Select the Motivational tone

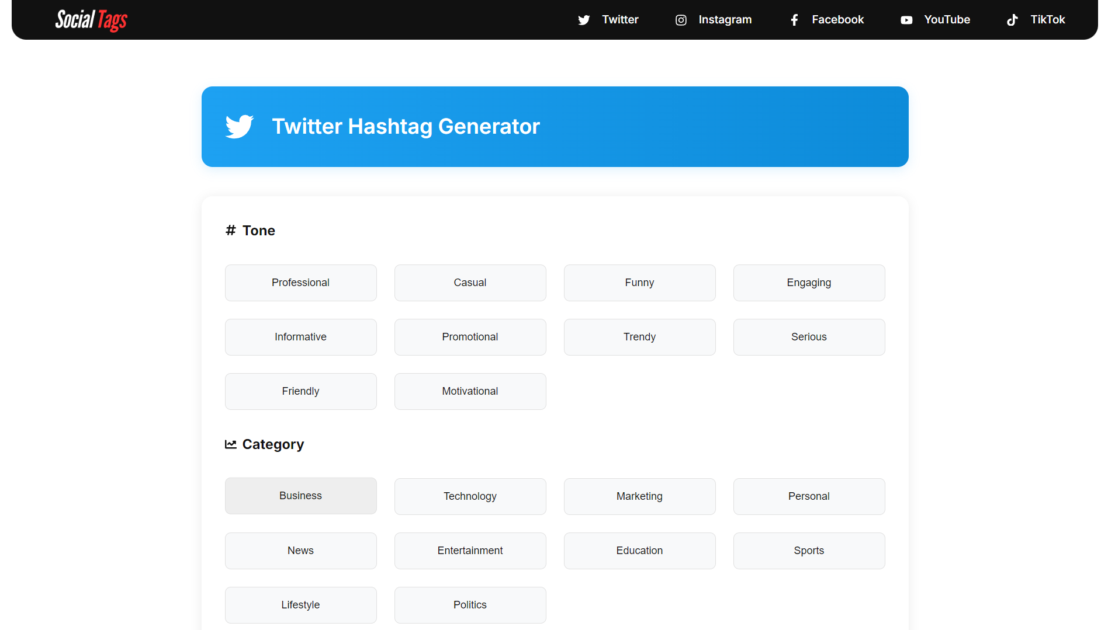470,392
